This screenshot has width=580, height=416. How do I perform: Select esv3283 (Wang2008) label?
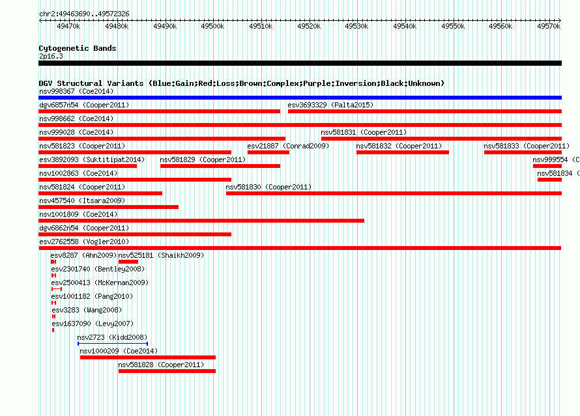(x=87, y=310)
